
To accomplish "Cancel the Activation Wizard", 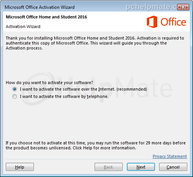I will point(173,167).
